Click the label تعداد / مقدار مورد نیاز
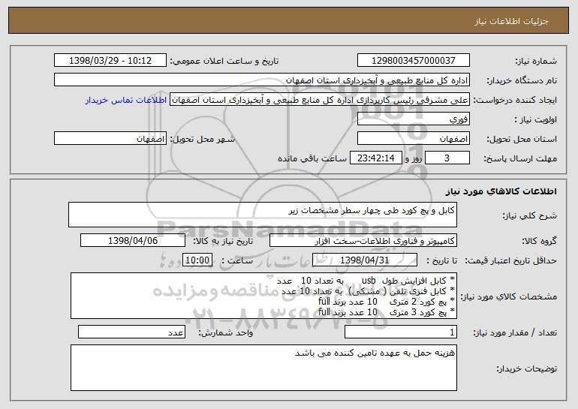This screenshot has height=409, width=578. (515, 333)
